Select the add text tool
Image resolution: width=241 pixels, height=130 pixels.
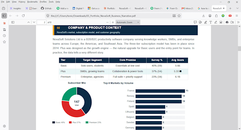[x=211, y=22]
